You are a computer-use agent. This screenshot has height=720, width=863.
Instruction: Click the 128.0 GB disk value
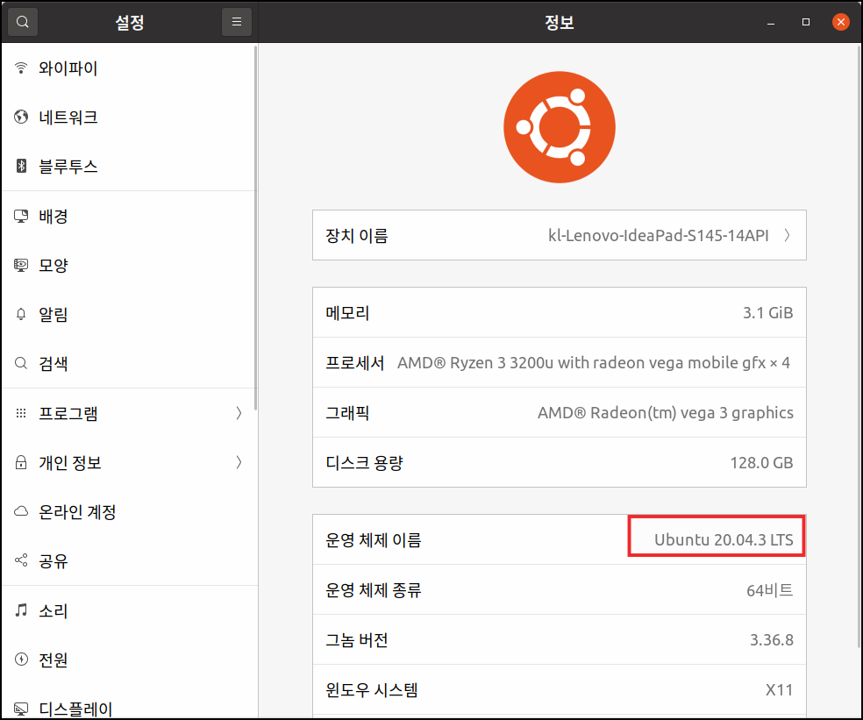[x=761, y=462]
